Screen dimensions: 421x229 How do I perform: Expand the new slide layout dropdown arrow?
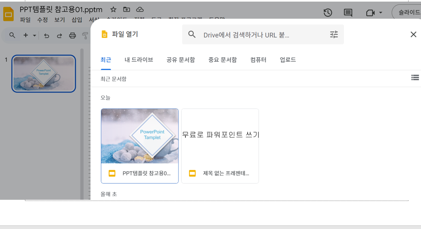pyautogui.click(x=35, y=35)
